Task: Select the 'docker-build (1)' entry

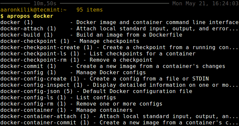Action: point(26,35)
